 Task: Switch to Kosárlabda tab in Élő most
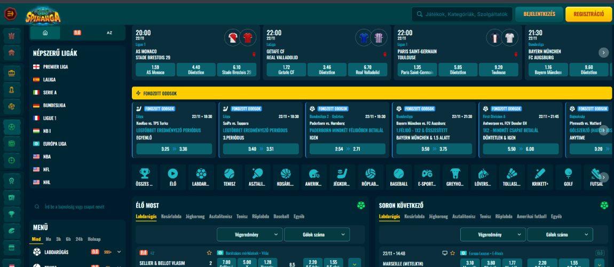[x=171, y=216]
